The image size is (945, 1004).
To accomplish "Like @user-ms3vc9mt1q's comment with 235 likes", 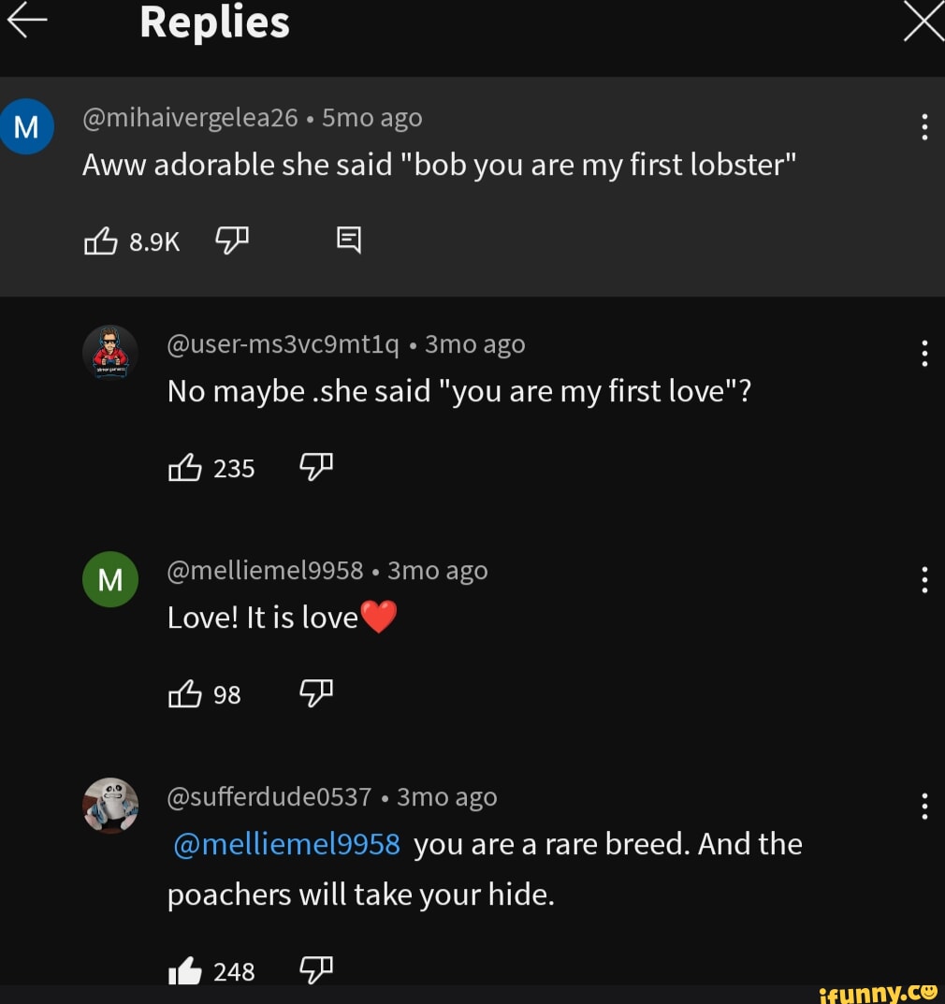I will click(187, 468).
